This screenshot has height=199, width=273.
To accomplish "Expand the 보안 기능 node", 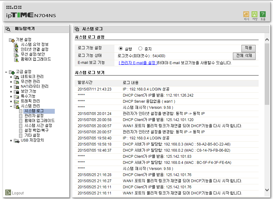I will (11, 91).
